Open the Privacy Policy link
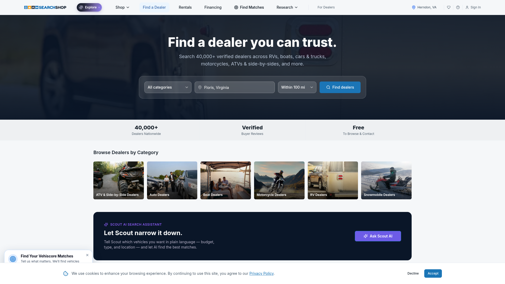 (x=261, y=273)
